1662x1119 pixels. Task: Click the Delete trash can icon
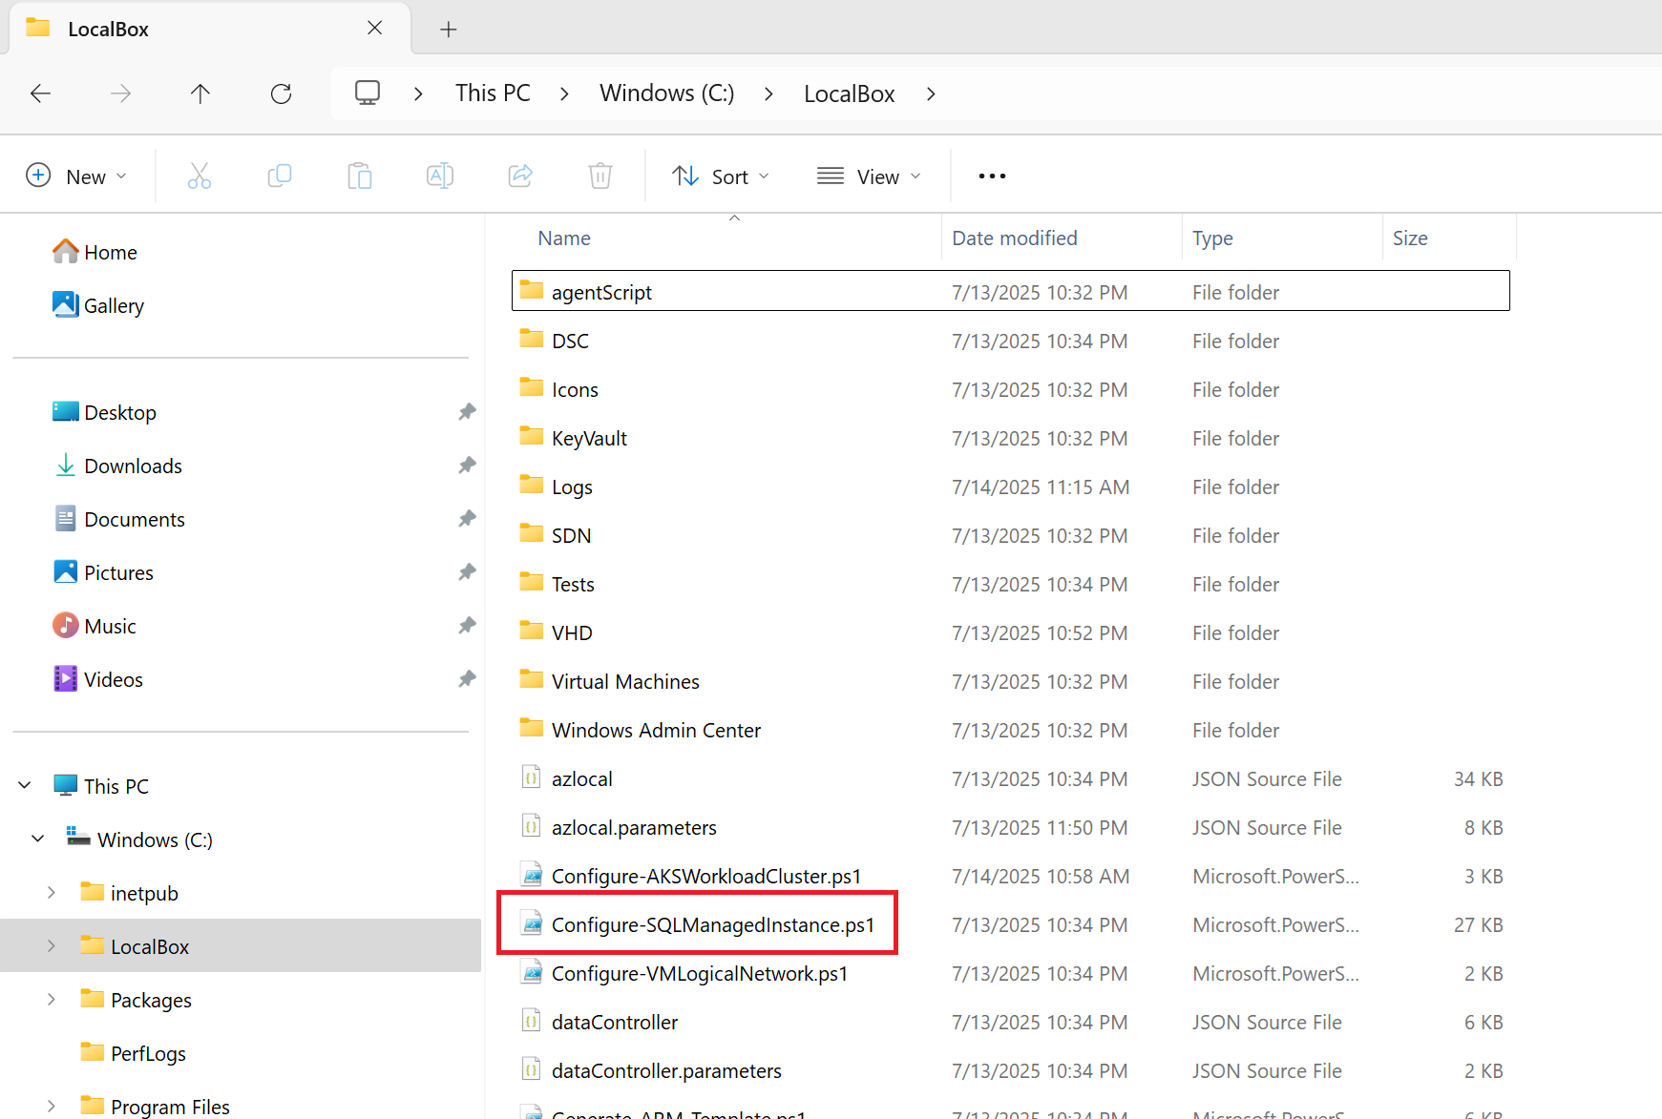pos(600,176)
